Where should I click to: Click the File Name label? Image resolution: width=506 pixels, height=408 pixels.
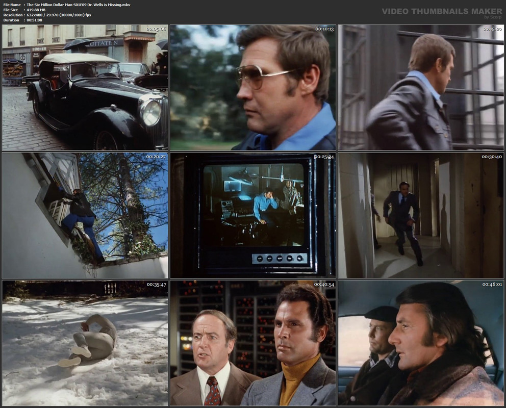pyautogui.click(x=12, y=5)
